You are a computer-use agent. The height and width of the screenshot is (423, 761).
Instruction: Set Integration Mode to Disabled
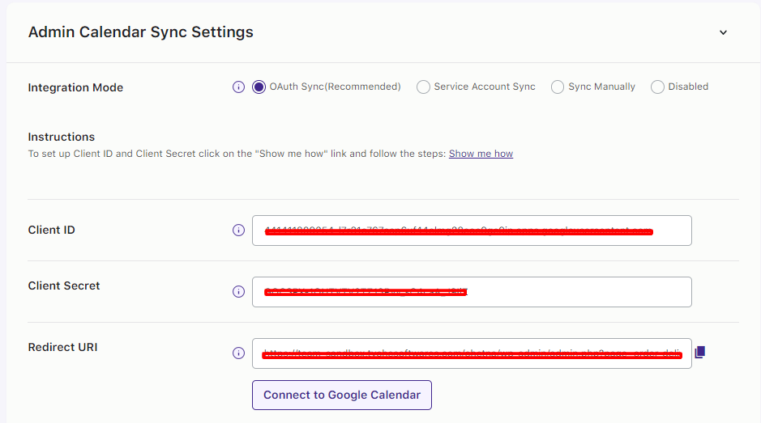click(x=657, y=87)
